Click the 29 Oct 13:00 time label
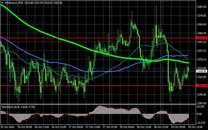Screen dimensions: 208x130 click(195, 127)
